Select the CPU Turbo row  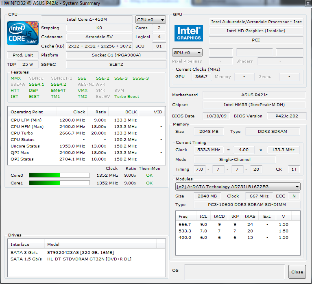(87, 133)
